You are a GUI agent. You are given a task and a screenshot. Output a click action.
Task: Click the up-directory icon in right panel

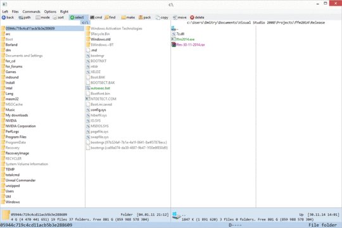tap(174, 28)
